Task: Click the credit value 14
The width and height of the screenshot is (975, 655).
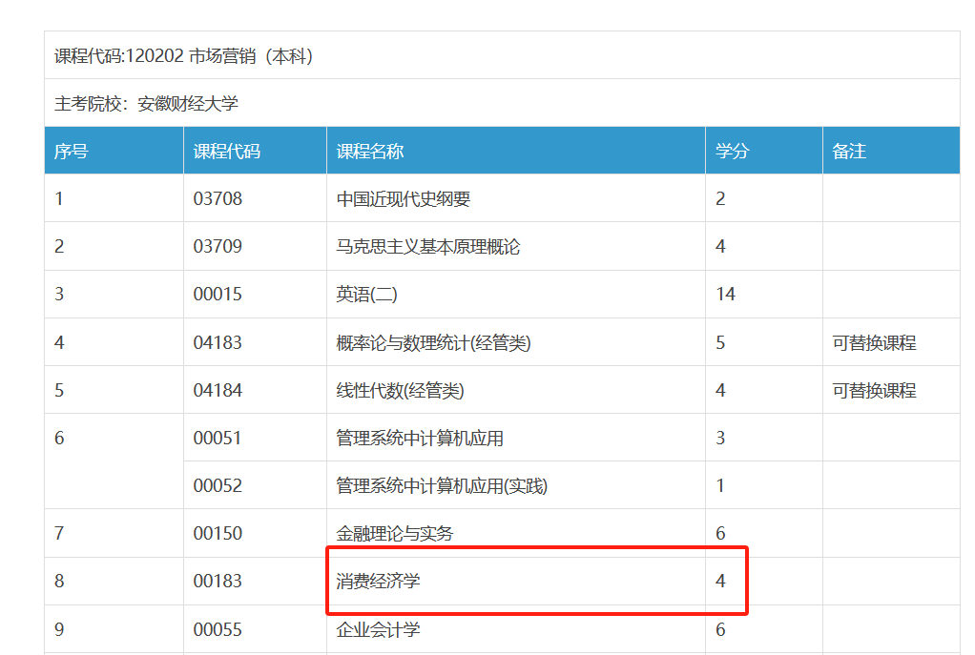Action: click(x=725, y=294)
